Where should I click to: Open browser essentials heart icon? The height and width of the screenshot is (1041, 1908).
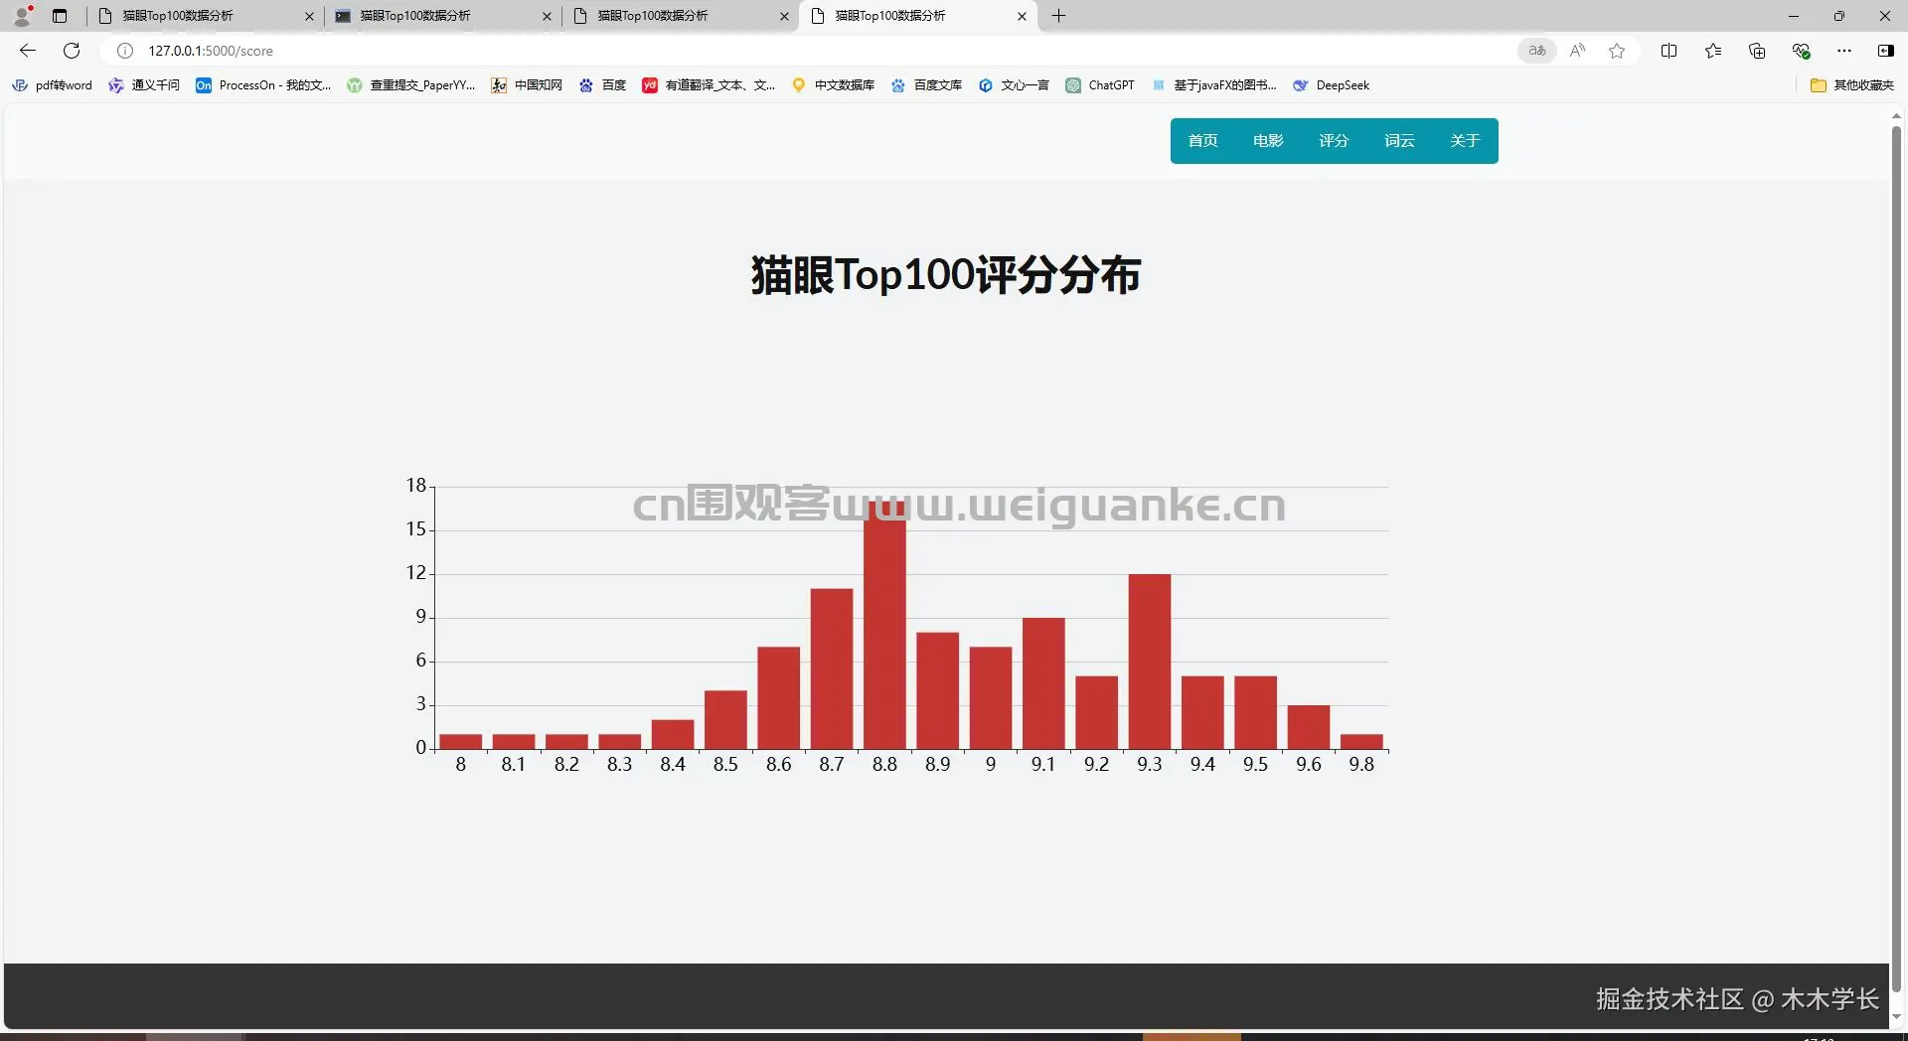point(1801,51)
